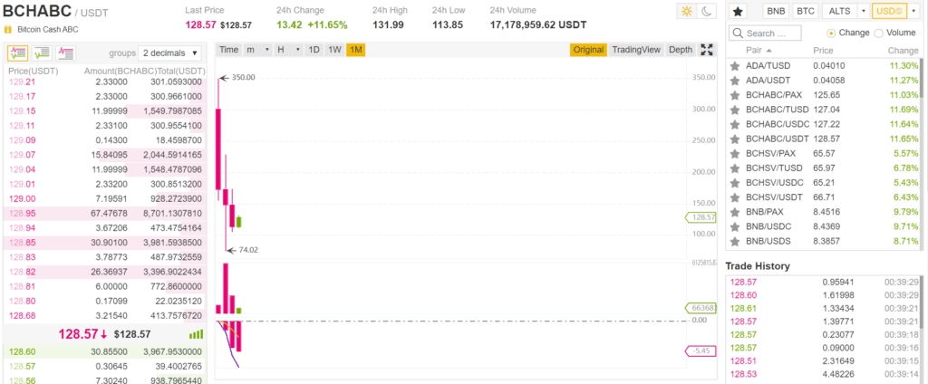Click the 129.00 sell order row
The width and height of the screenshot is (928, 384).
pyautogui.click(x=105, y=199)
